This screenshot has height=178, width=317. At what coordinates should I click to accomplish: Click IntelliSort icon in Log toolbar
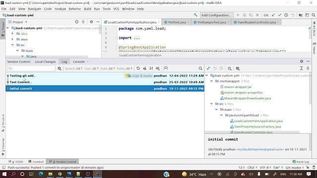tap(151, 68)
